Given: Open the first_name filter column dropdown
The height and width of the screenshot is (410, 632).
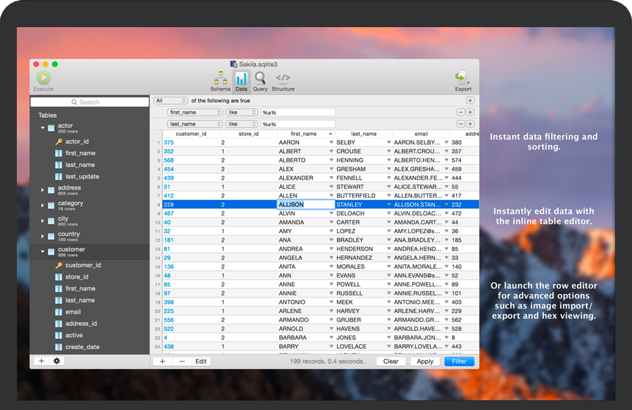Looking at the screenshot, I should [195, 113].
